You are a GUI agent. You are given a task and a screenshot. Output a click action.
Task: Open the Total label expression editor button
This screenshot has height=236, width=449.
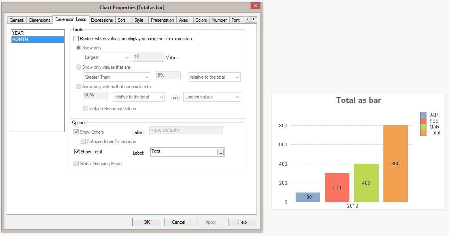[x=221, y=152]
